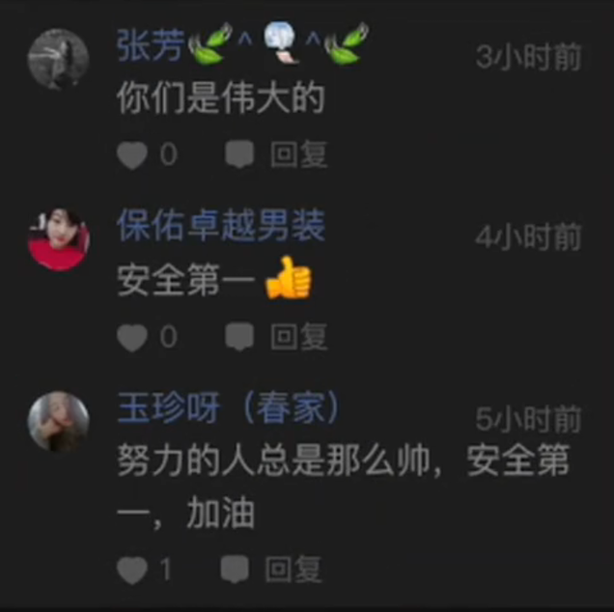Open username link 保佑卓越男装

click(x=221, y=226)
